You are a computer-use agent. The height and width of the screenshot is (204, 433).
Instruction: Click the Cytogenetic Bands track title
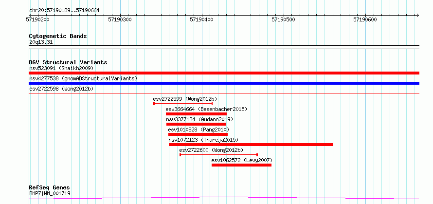click(58, 36)
